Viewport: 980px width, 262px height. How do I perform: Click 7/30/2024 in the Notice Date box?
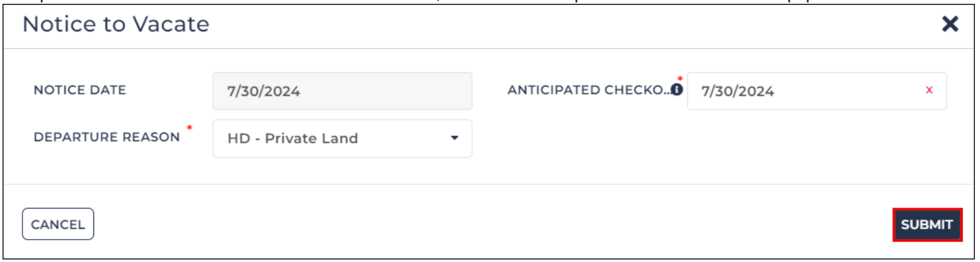click(263, 91)
